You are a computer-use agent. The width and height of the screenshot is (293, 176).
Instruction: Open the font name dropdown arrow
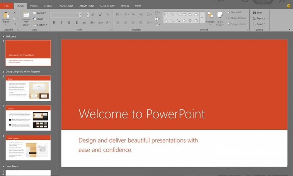(x=80, y=15)
